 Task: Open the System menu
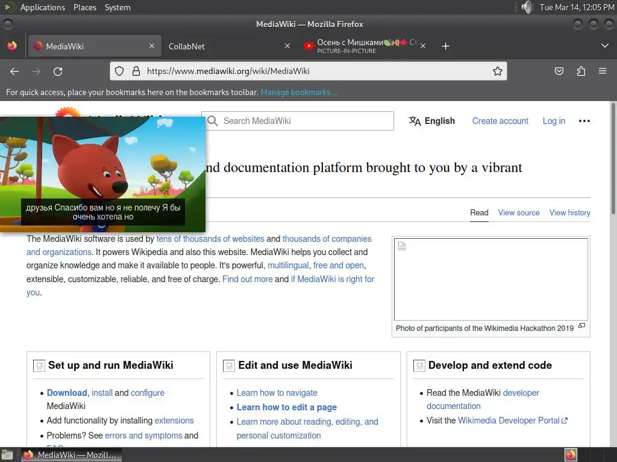coord(117,7)
